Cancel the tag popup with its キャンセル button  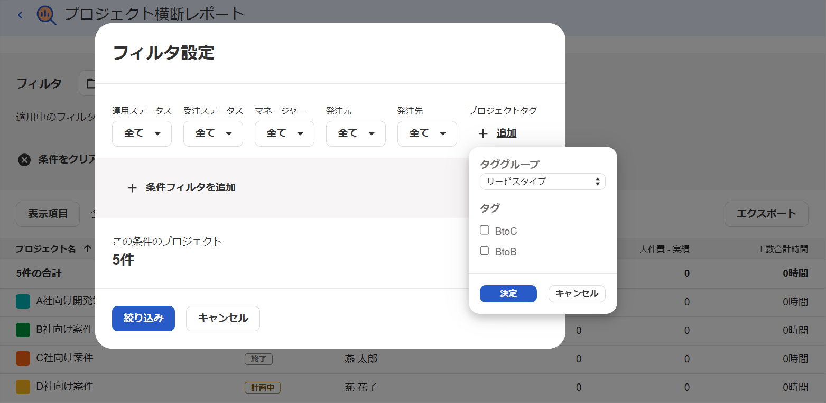tap(577, 294)
